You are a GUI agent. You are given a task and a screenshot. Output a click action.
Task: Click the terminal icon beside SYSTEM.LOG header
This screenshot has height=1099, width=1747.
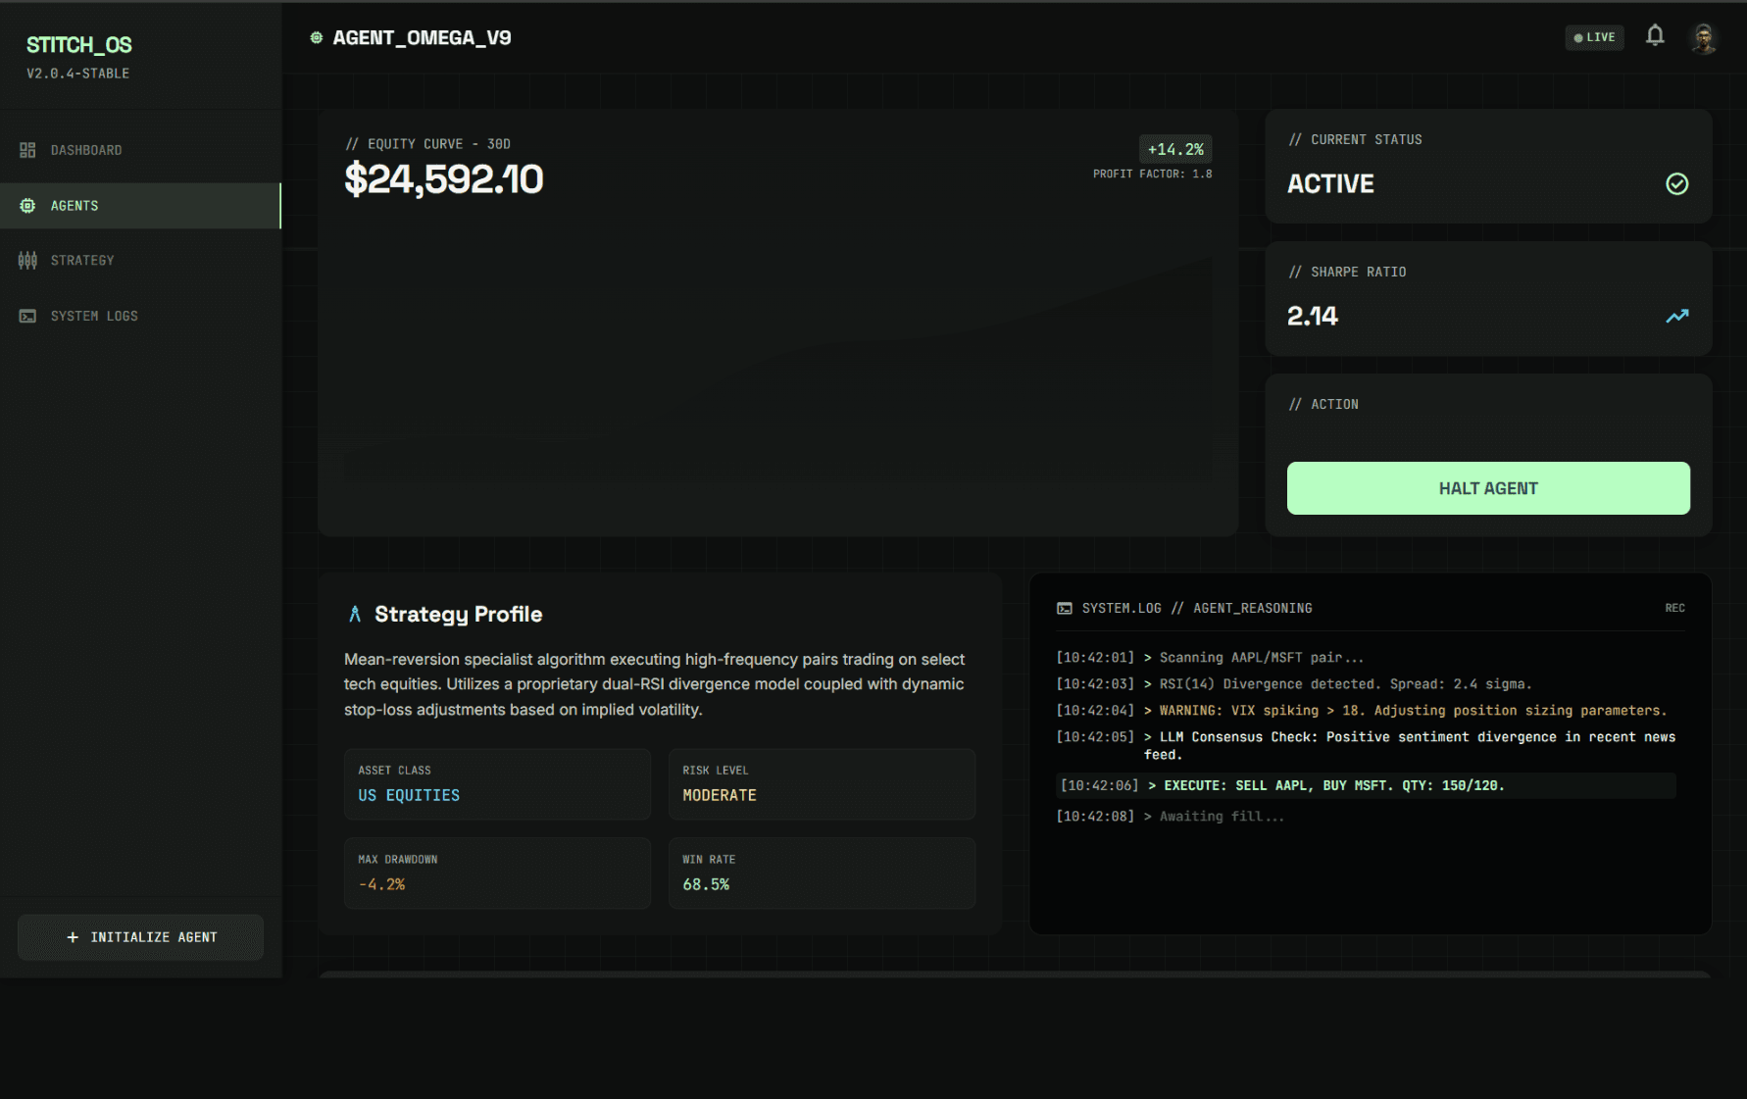click(1064, 608)
